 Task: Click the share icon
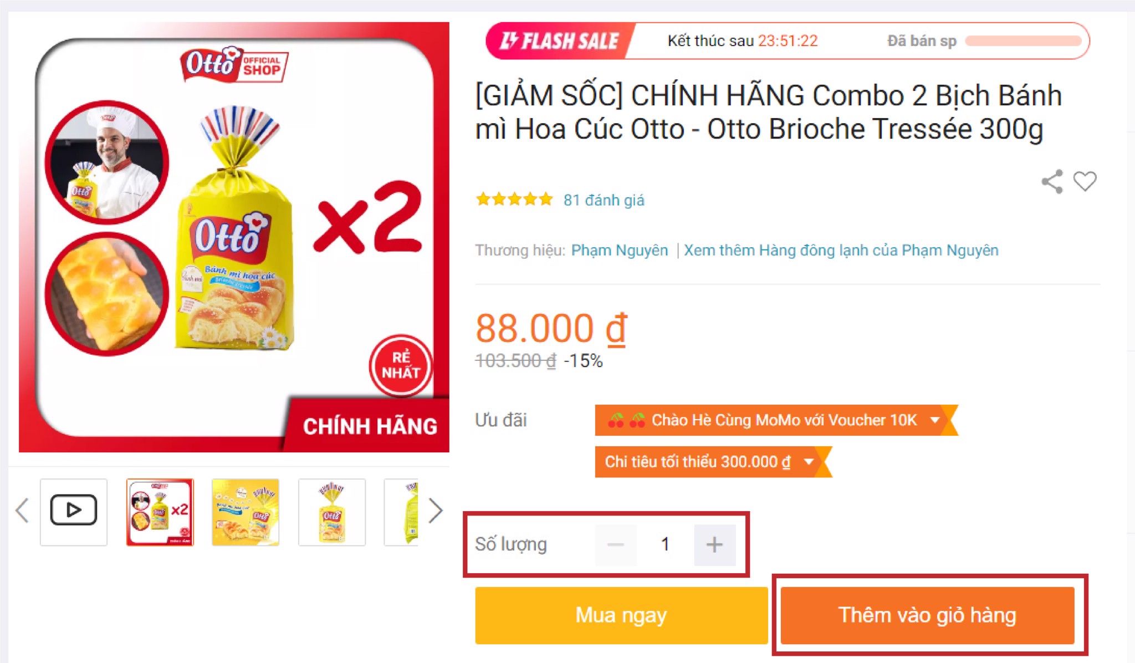(x=1052, y=181)
